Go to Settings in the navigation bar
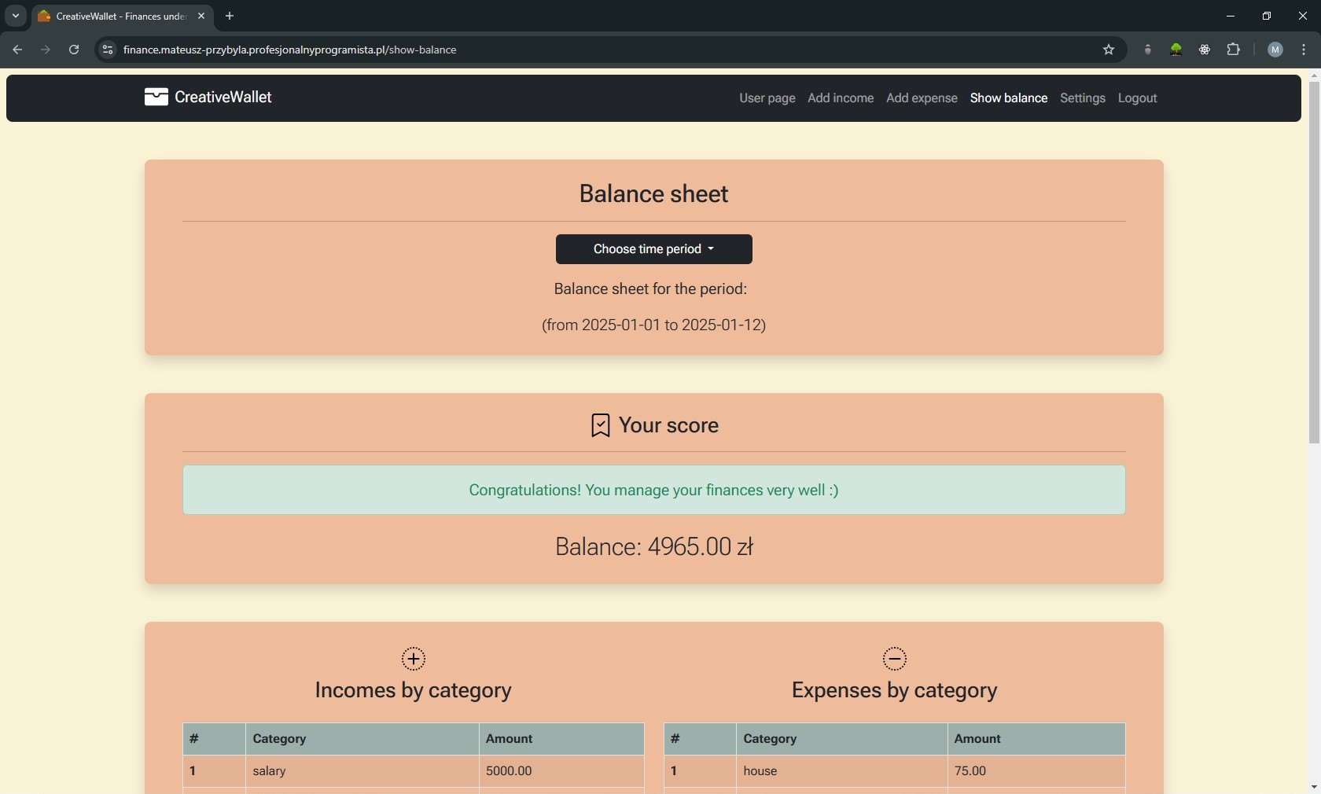 pos(1082,98)
